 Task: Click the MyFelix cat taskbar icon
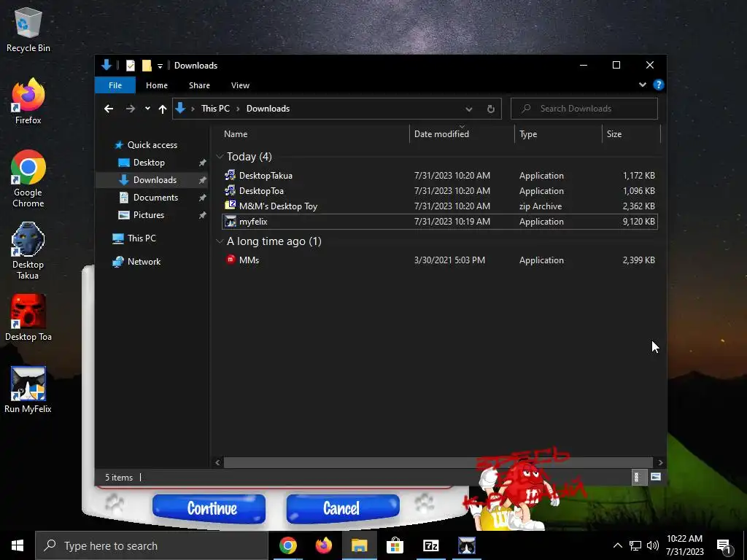pos(466,545)
